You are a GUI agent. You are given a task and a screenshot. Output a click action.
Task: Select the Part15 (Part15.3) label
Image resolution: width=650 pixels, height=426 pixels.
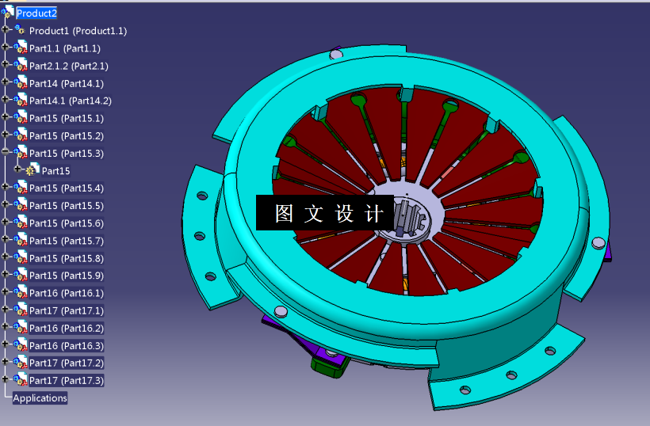(67, 153)
